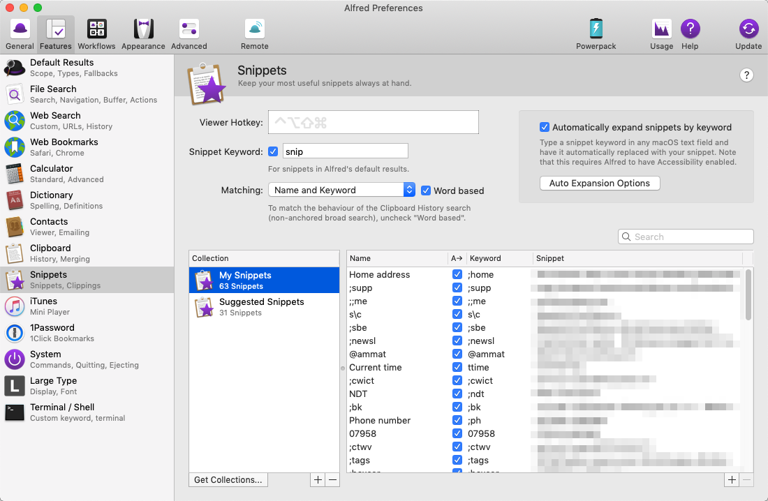Toggle auto-expand checkbox for ;supp snippet
Image resolution: width=768 pixels, height=501 pixels.
click(457, 287)
